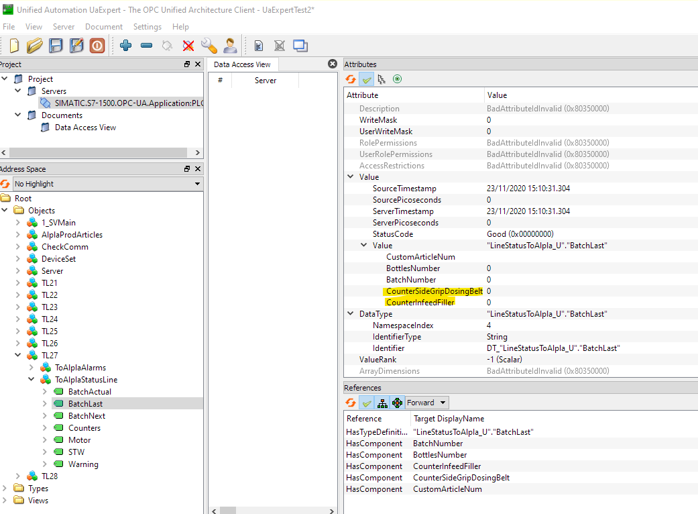Open the Document menu
Image resolution: width=698 pixels, height=514 pixels.
click(104, 27)
